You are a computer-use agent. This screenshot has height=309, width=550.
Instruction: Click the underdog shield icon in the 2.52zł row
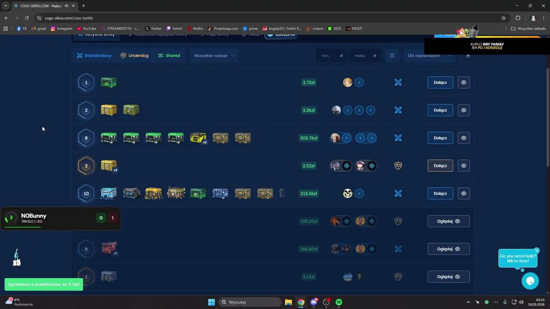tap(398, 166)
